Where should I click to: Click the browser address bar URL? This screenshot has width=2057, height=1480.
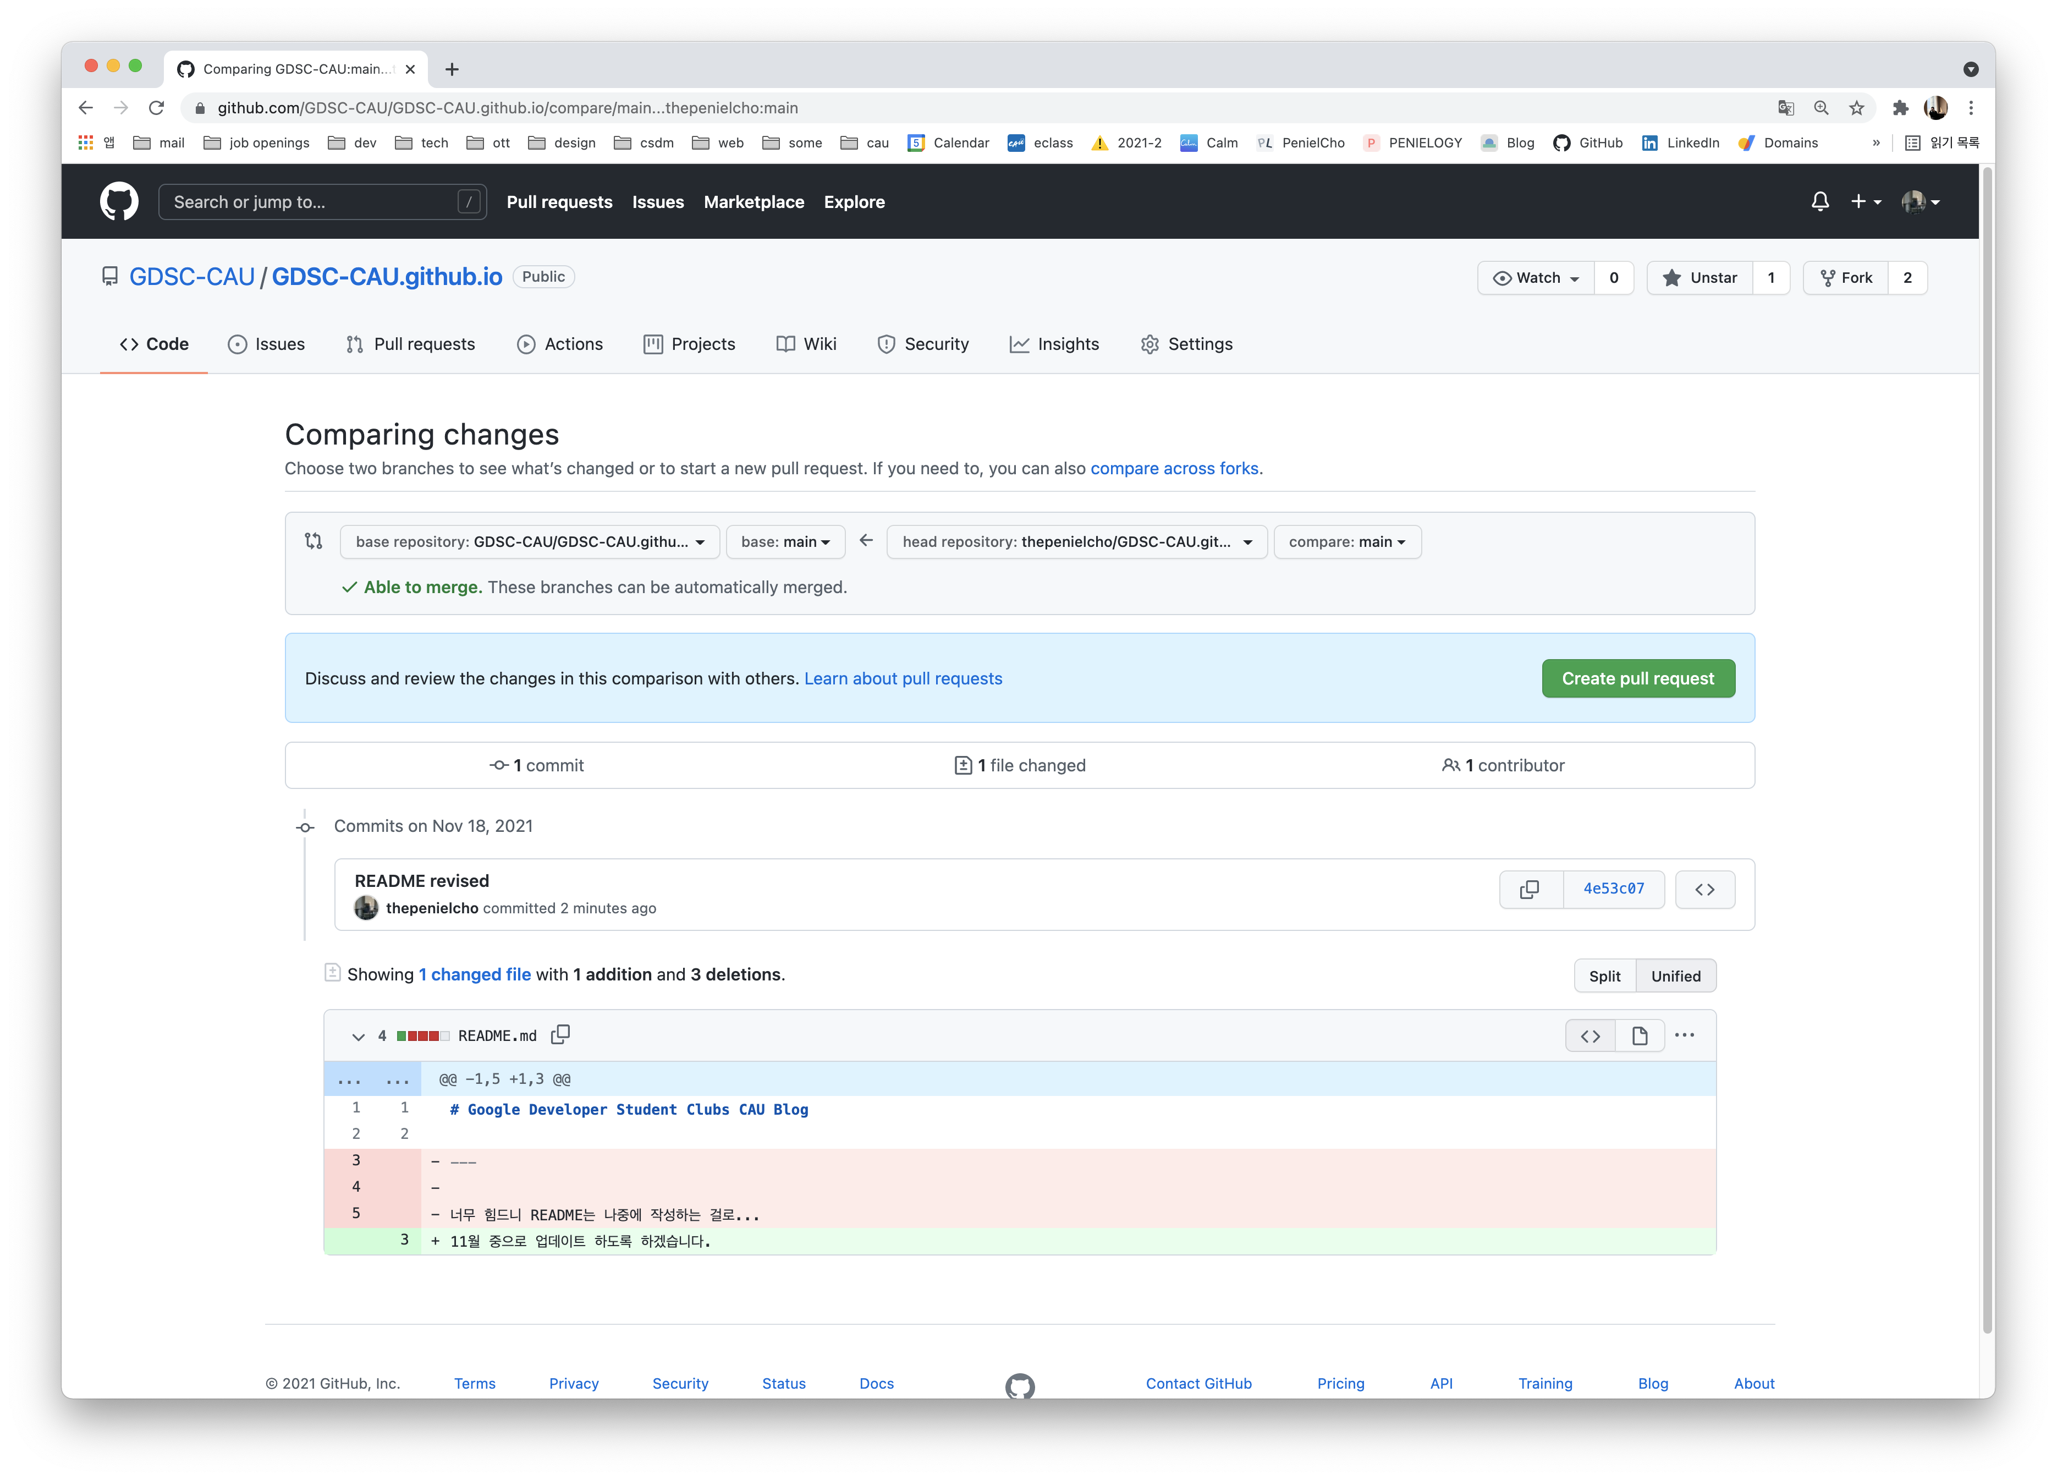point(508,108)
